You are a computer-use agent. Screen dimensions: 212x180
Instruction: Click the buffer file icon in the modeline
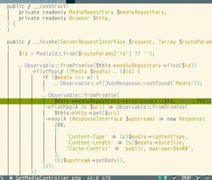pos(11,178)
